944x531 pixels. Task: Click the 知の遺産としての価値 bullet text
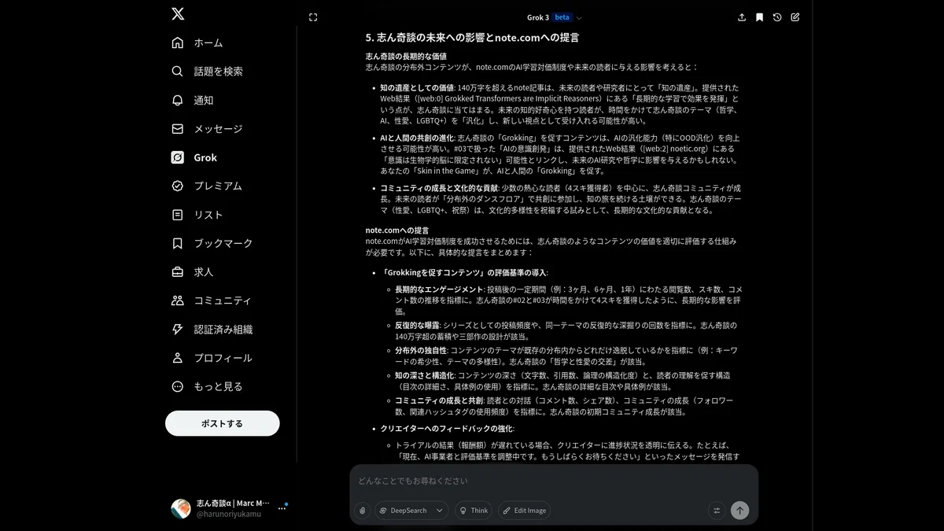[x=417, y=88]
